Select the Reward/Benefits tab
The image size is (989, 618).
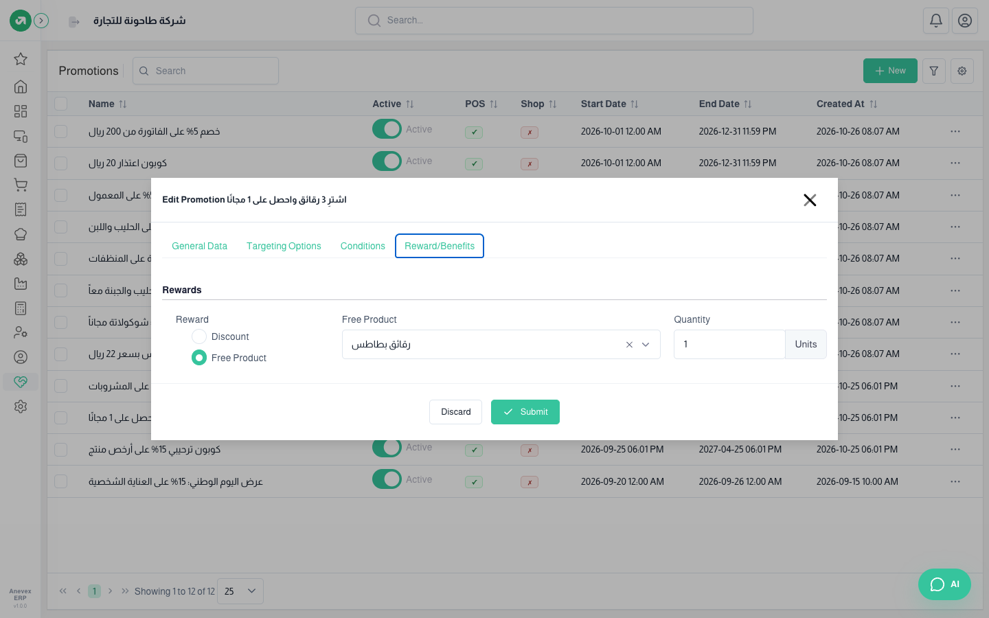pyautogui.click(x=440, y=246)
